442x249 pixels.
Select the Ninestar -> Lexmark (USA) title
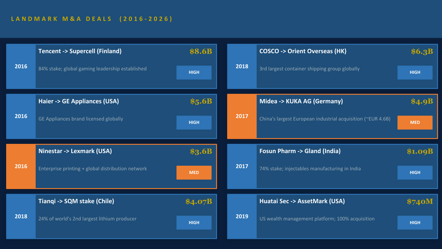click(75, 151)
